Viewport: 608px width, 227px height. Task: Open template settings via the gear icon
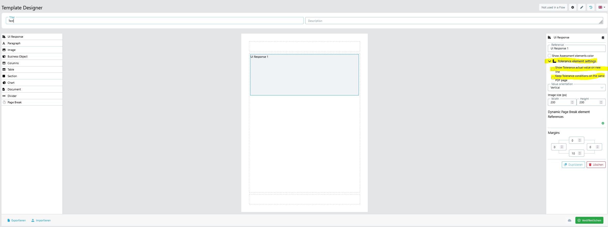[573, 7]
